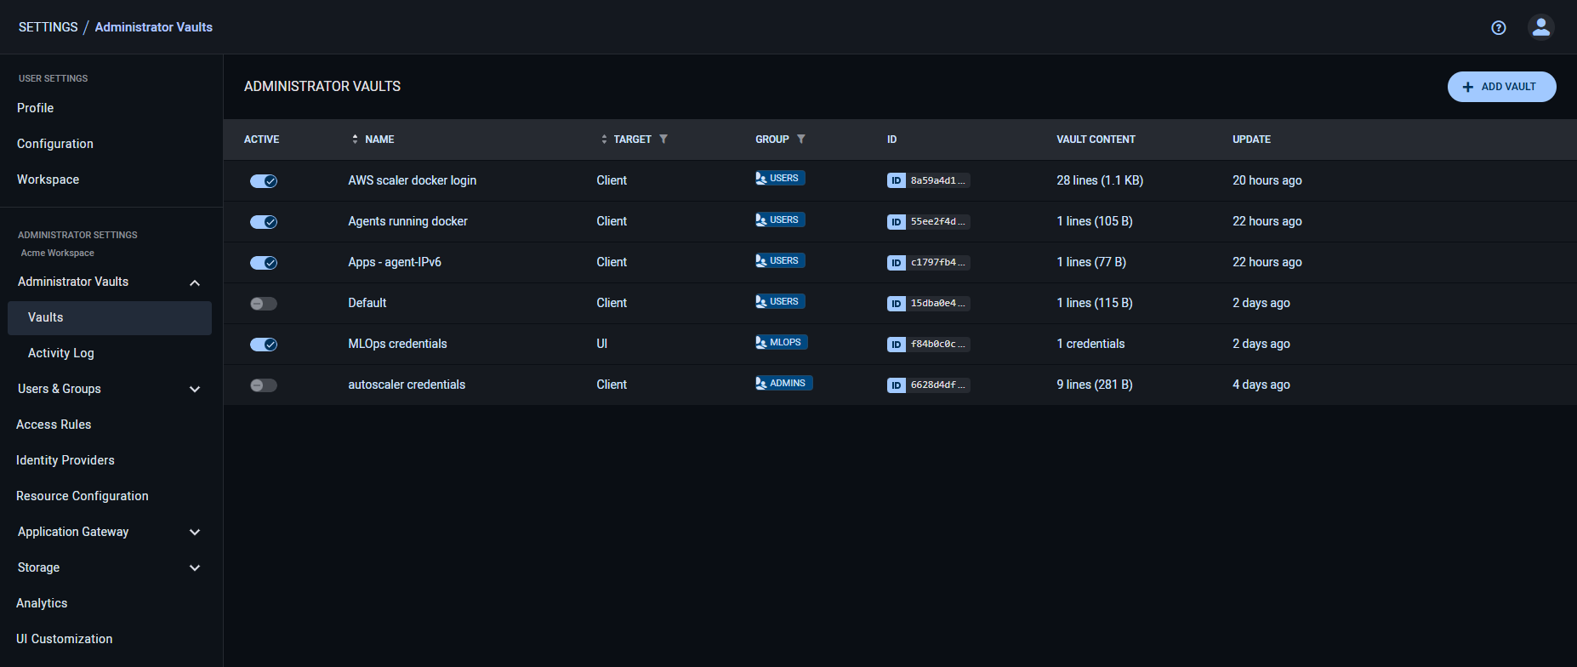Go to Resource Configuration
This screenshot has width=1577, height=667.
83,496
